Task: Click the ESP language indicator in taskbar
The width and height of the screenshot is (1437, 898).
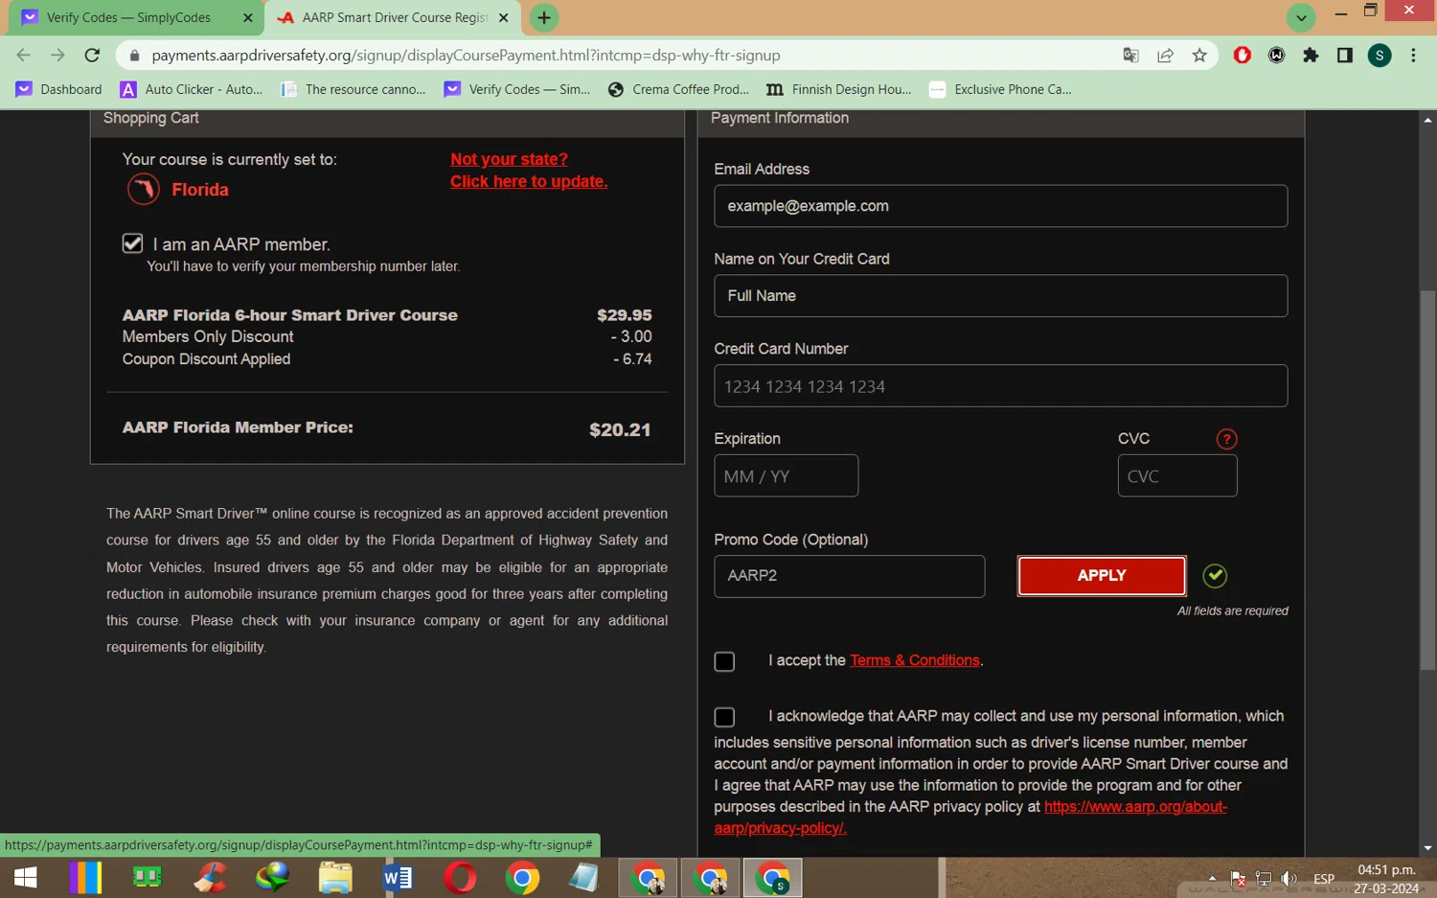Action: (1324, 878)
